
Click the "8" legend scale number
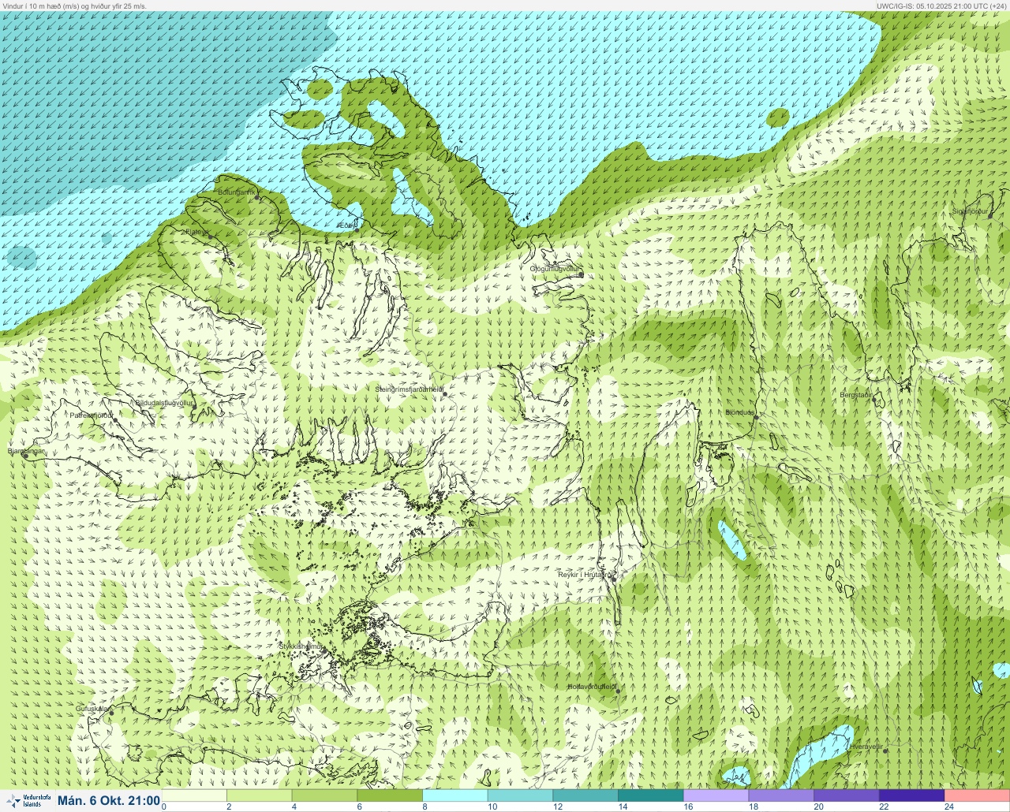425,807
